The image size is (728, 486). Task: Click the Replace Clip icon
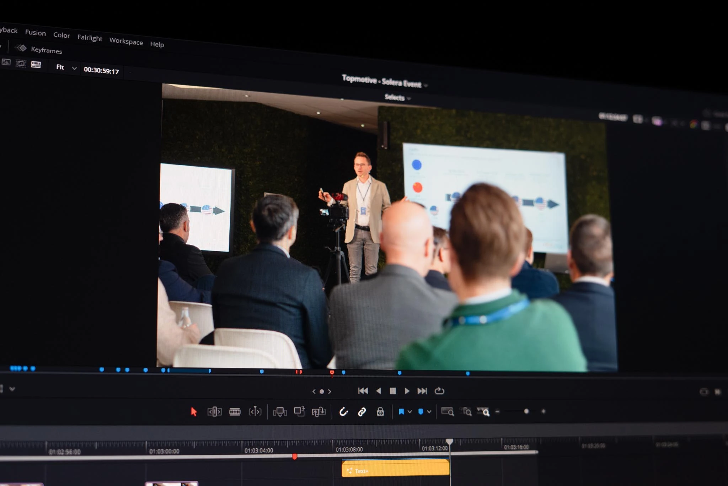coord(318,412)
